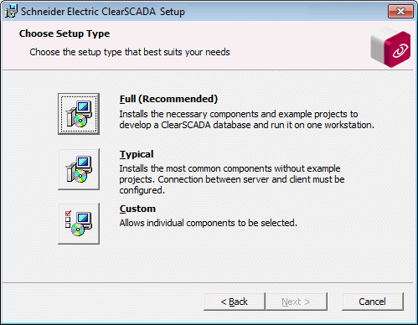Click the "Choose the setup type that best suits" subtitle
Viewport: 418px width, 325px height.
click(130, 52)
